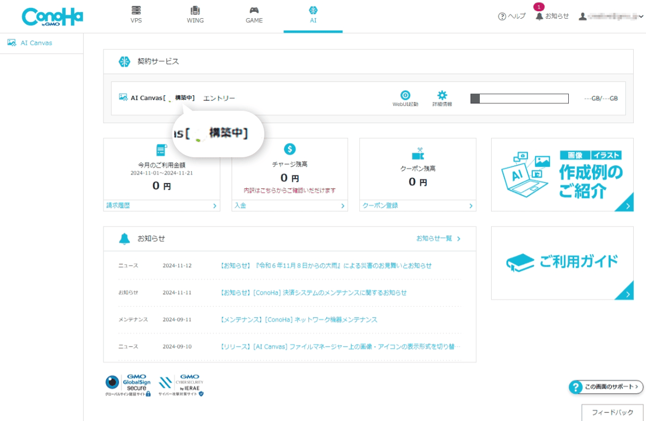Open 詳細情報 gear settings
646x421 pixels.
442,98
